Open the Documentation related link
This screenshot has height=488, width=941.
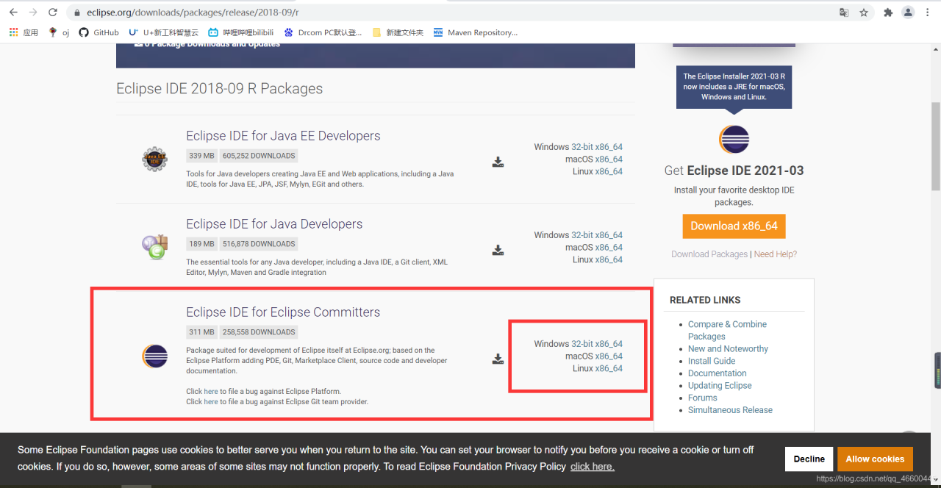718,373
